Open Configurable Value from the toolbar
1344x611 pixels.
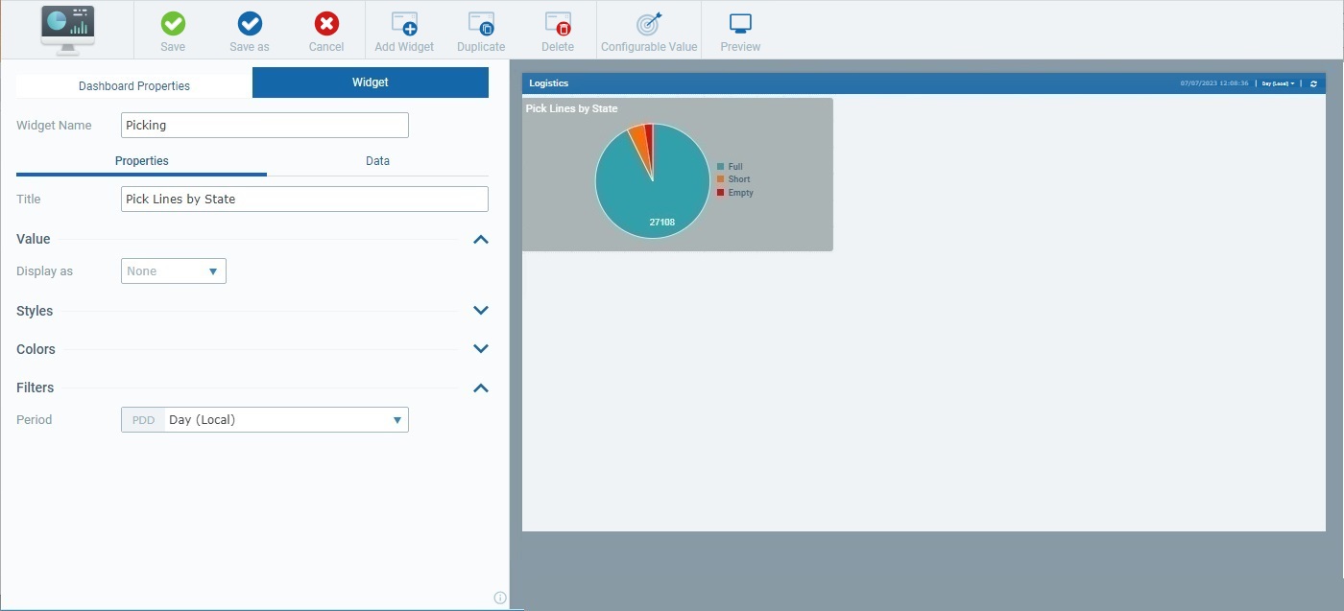[649, 29]
